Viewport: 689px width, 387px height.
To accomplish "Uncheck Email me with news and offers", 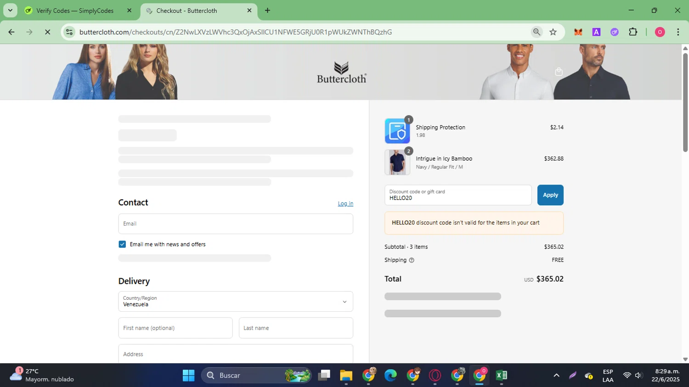I will pyautogui.click(x=122, y=244).
